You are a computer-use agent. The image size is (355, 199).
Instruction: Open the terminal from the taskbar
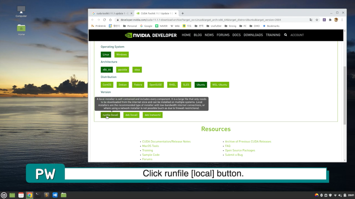pyautogui.click(x=38, y=195)
